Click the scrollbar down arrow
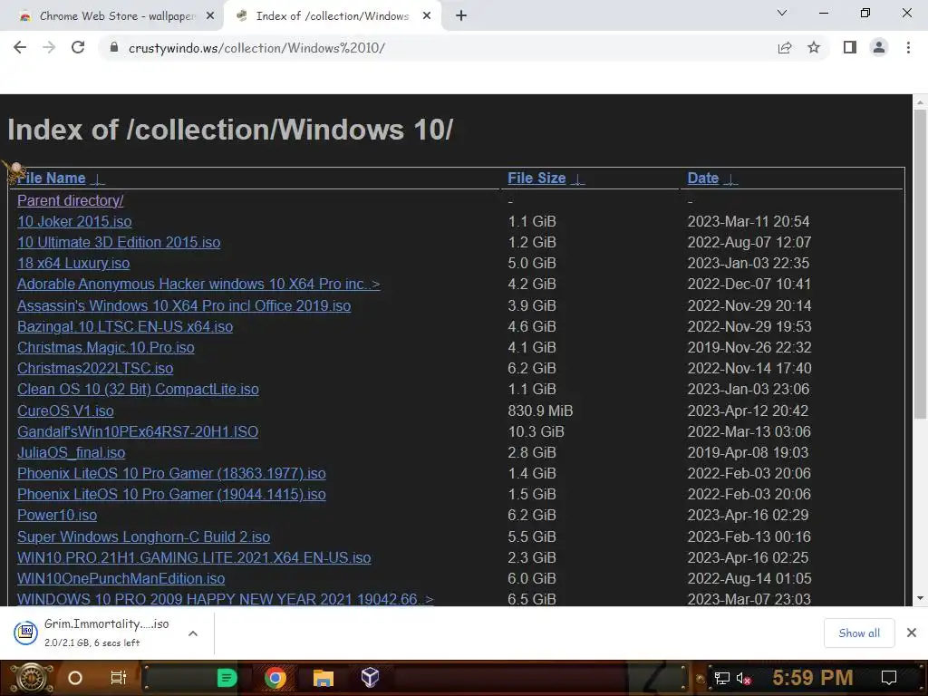Screen dimensions: 928x696 click(920, 598)
